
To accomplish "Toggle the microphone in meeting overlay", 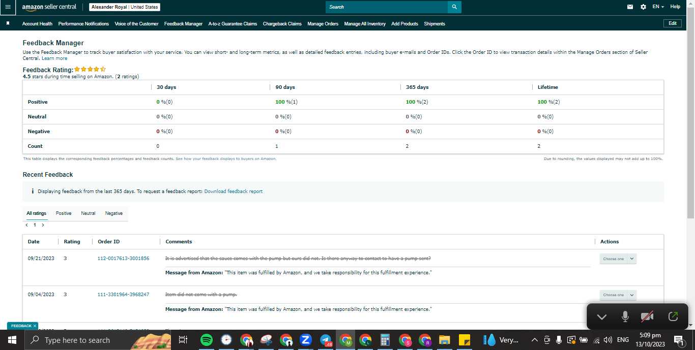I will 625,317.
